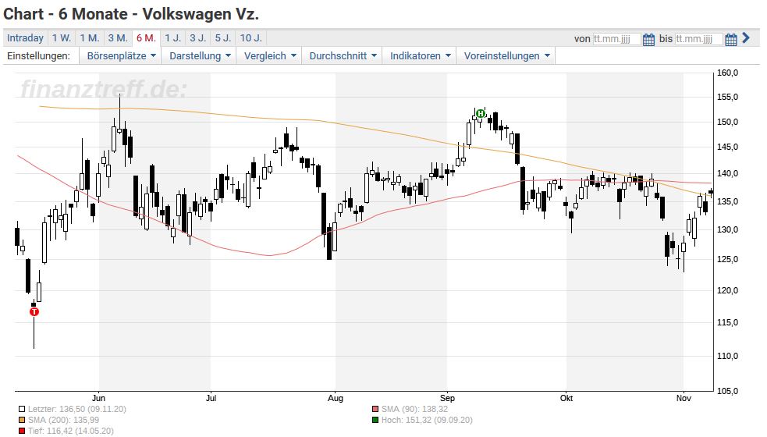Click the 'SMA (200): 135,99' legend text
767x437 pixels.
(63, 420)
